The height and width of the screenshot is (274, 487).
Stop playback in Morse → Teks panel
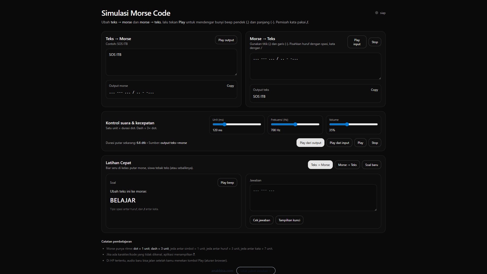(x=375, y=42)
